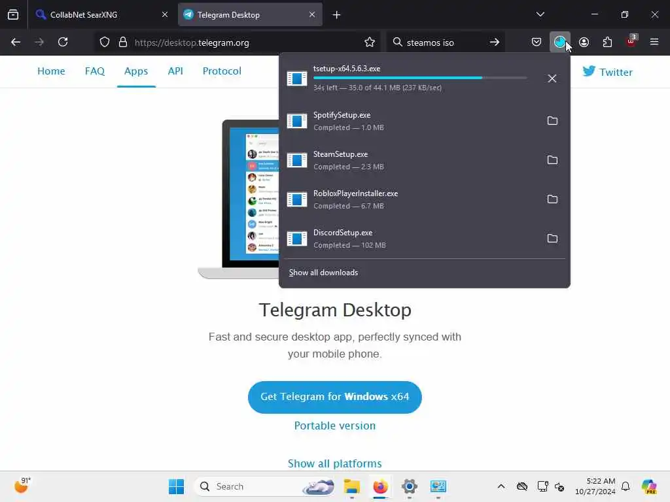Screen dimensions: 670x502
Task: Click the search bar magnifier icon
Action: [397, 42]
